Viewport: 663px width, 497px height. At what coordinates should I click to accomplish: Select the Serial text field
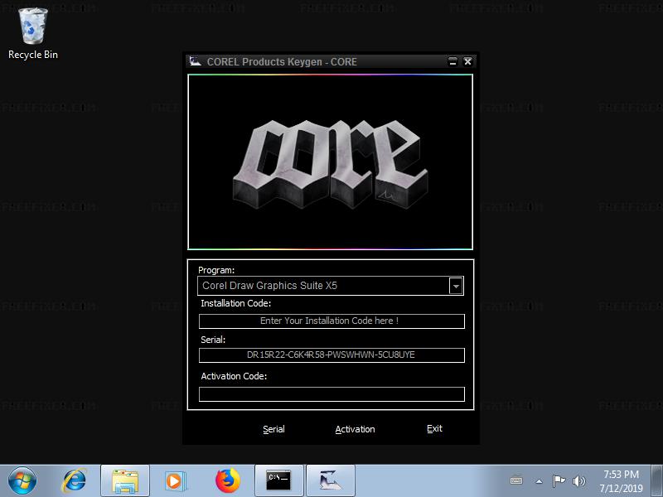coord(331,355)
